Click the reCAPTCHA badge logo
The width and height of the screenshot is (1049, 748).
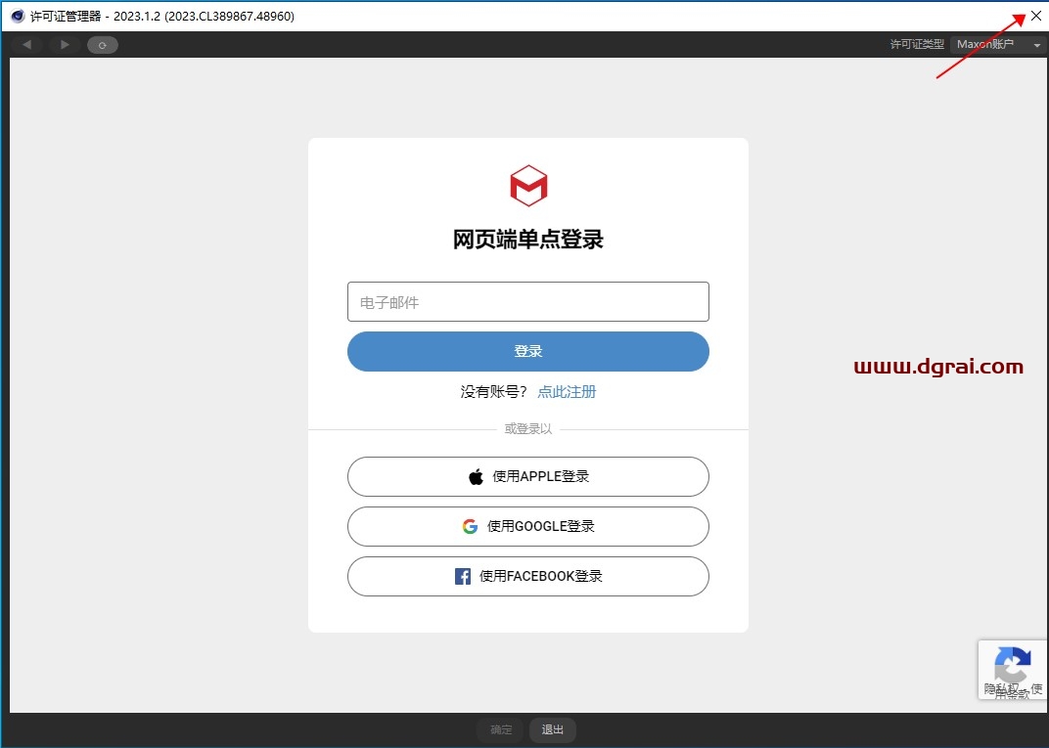[1012, 666]
